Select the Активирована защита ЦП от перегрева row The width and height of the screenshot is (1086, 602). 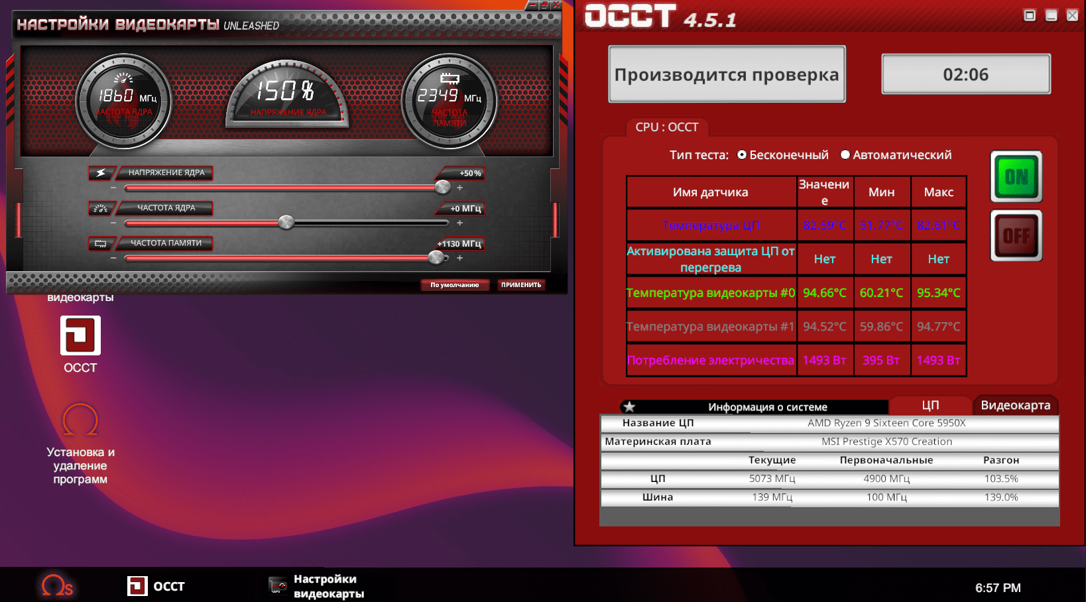[x=796, y=259]
